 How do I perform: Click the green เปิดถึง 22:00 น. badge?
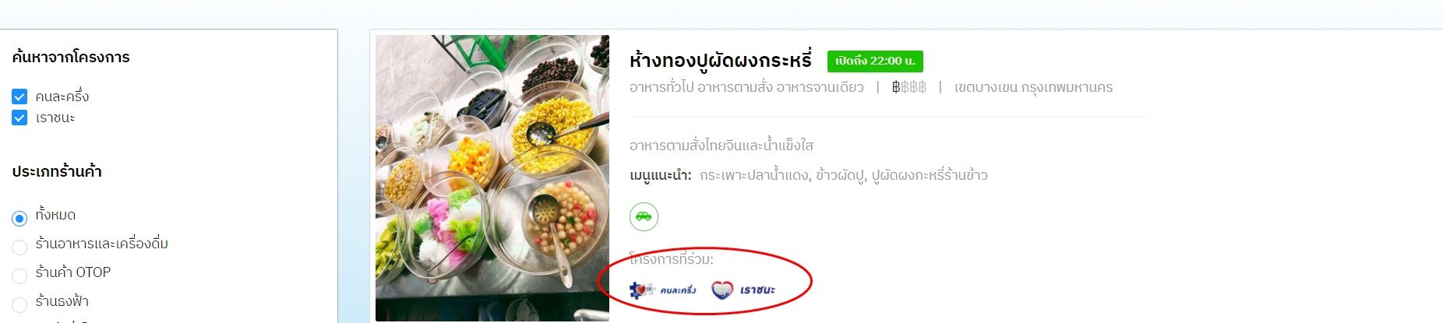tap(875, 61)
